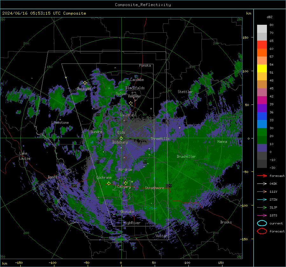Click the radar center diamond above Didsbury
Viewport: 286px width, 267px height.
[x=121, y=138]
